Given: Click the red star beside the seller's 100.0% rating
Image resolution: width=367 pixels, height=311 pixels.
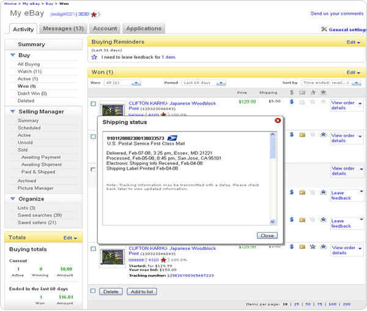Looking at the screenshot, I should tap(163, 260).
